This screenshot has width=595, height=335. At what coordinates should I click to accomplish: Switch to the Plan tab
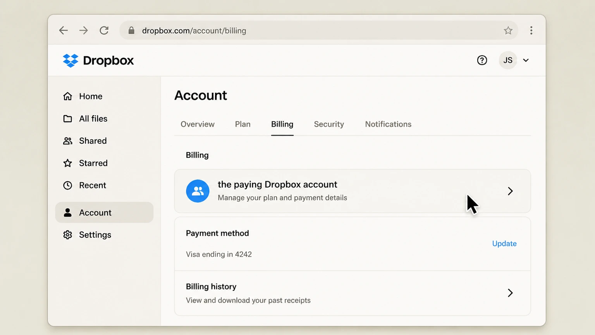click(243, 124)
